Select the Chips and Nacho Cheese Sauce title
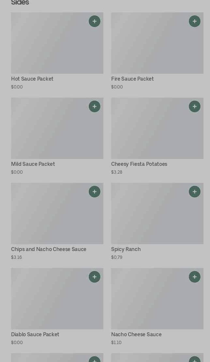This screenshot has height=362, width=210. [x=49, y=249]
